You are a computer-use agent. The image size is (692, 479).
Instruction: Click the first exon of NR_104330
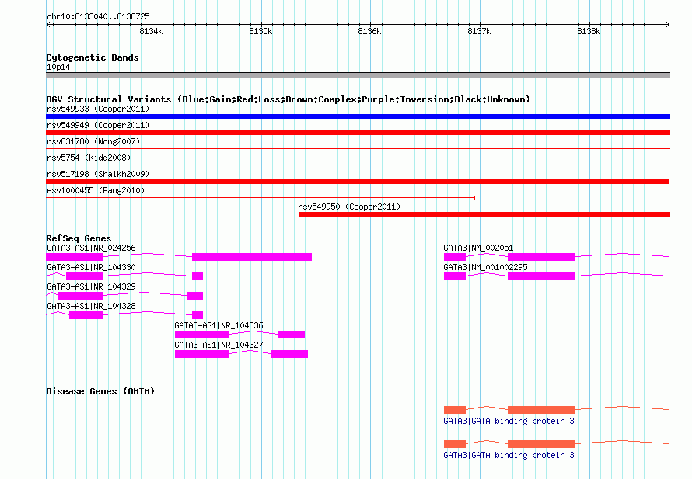(84, 276)
